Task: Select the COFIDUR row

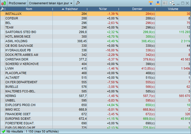Action: click(95, 18)
